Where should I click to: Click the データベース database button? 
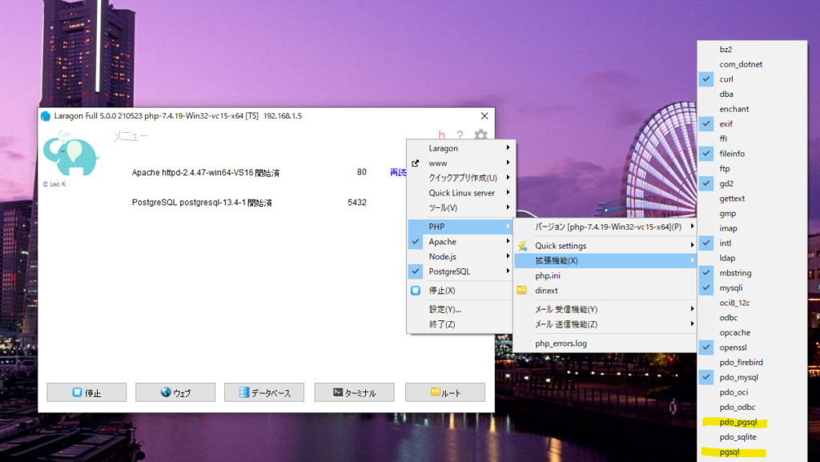point(264,392)
